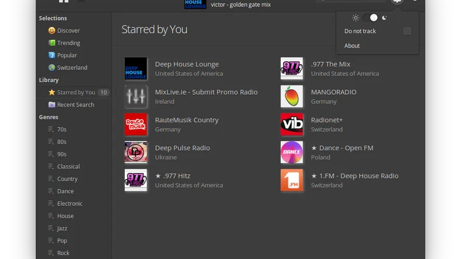Image resolution: width=461 pixels, height=259 pixels.
Task: Click the Discover smiley icon in sidebar
Action: tap(52, 31)
